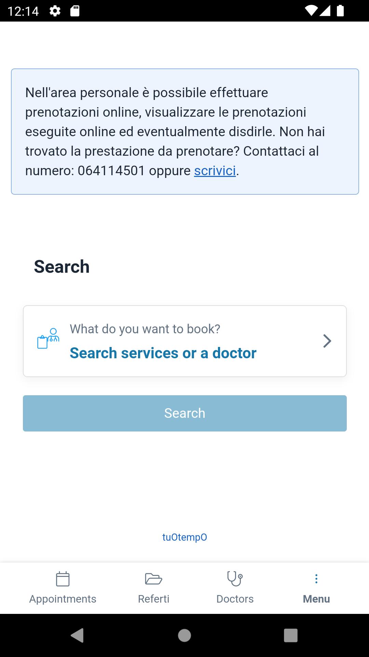The width and height of the screenshot is (369, 657).
Task: Tap the doctor and clipboard icon
Action: [48, 338]
